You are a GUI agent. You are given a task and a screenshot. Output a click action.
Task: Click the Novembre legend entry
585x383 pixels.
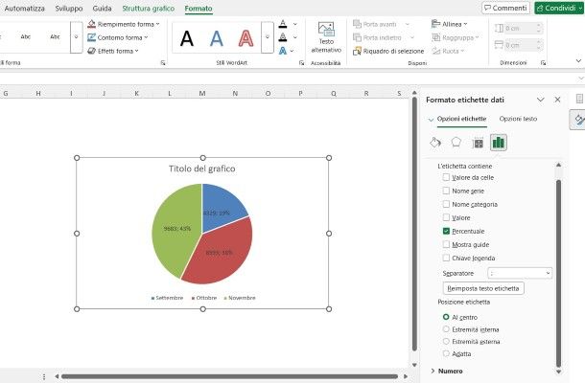(x=240, y=298)
